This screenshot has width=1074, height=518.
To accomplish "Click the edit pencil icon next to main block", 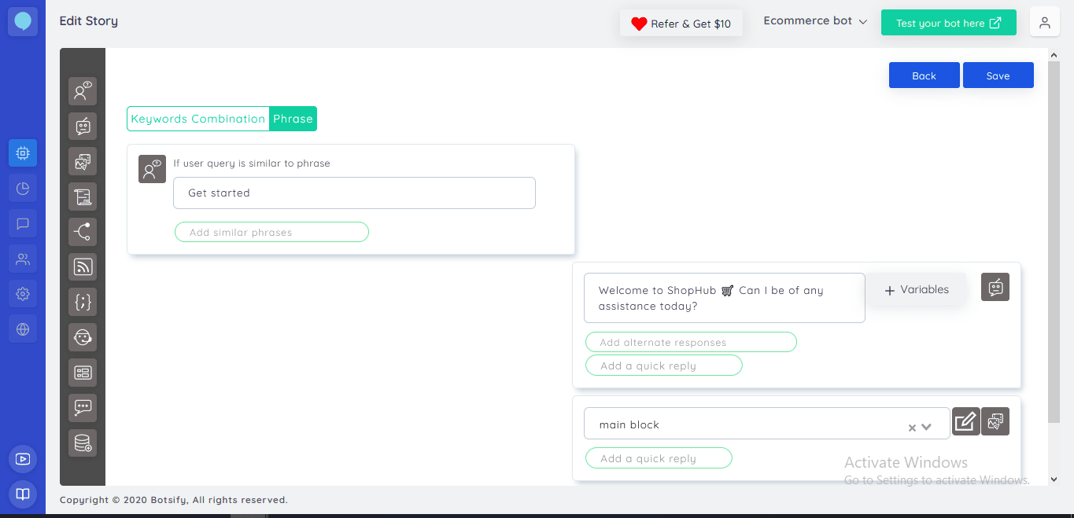I will (x=965, y=422).
